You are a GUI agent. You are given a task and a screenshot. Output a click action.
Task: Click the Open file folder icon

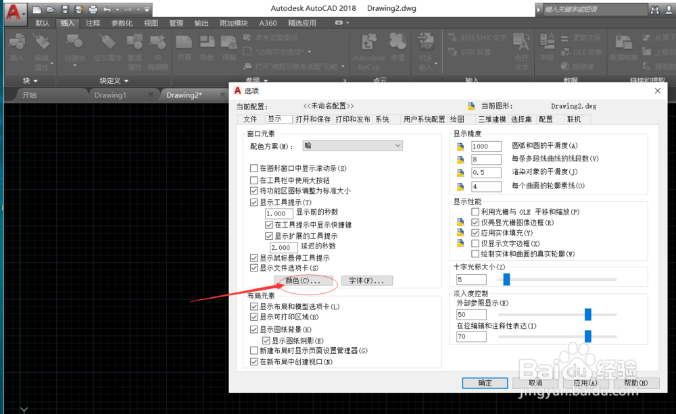coord(51,9)
